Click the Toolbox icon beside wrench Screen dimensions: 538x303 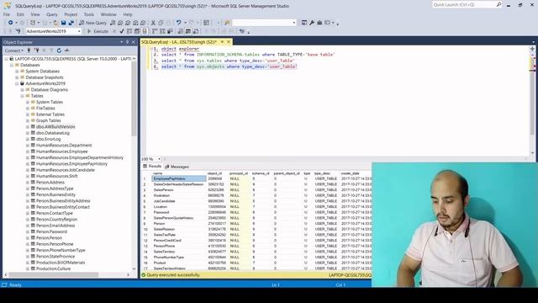[319, 23]
